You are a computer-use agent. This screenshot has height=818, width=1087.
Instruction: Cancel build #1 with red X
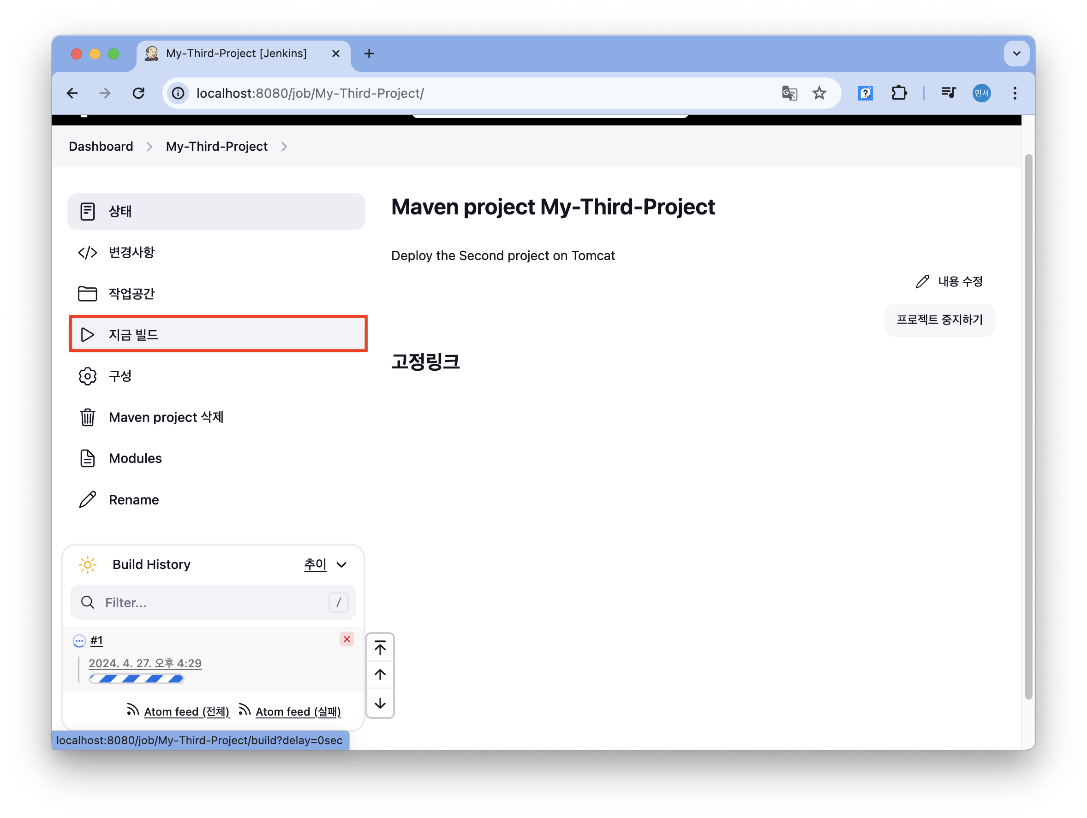(347, 639)
